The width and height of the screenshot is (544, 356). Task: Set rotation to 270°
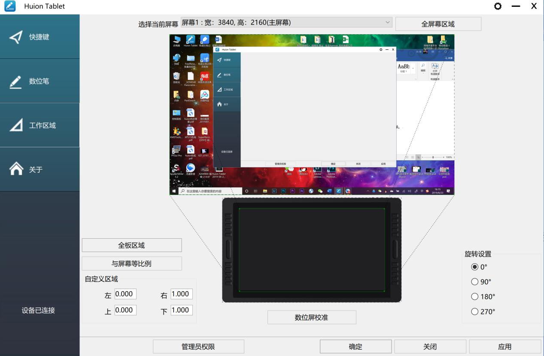(474, 311)
